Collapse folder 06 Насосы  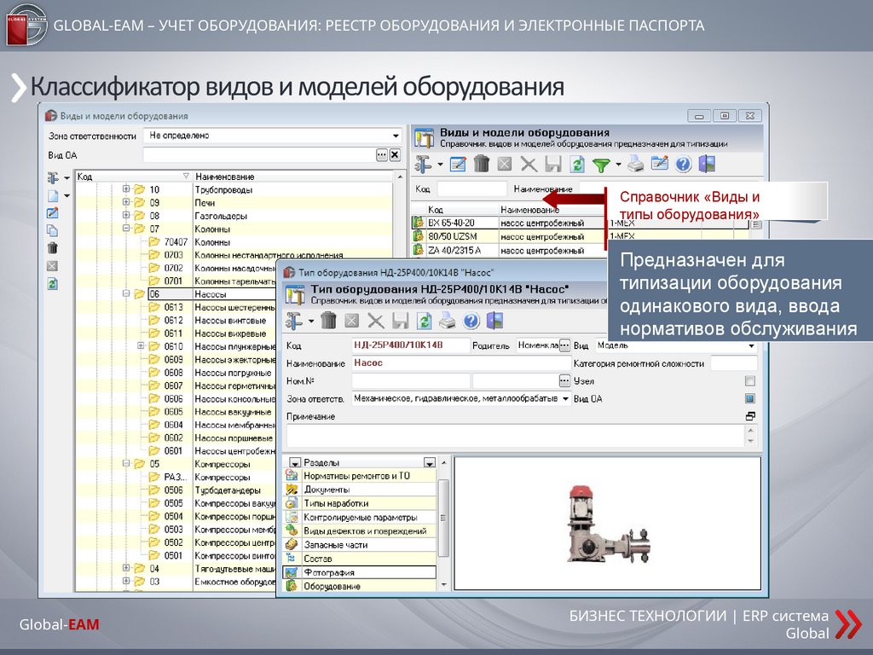(126, 293)
